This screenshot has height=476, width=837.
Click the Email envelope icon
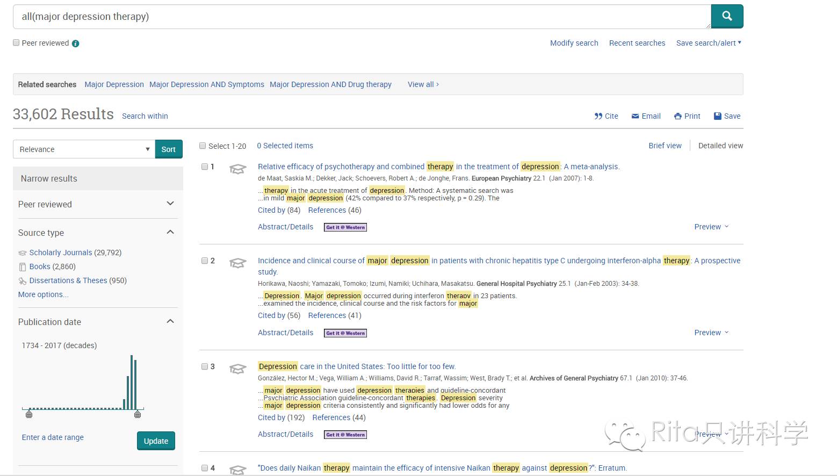pos(635,116)
